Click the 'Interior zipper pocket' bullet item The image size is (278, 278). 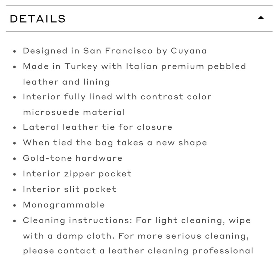[77, 174]
